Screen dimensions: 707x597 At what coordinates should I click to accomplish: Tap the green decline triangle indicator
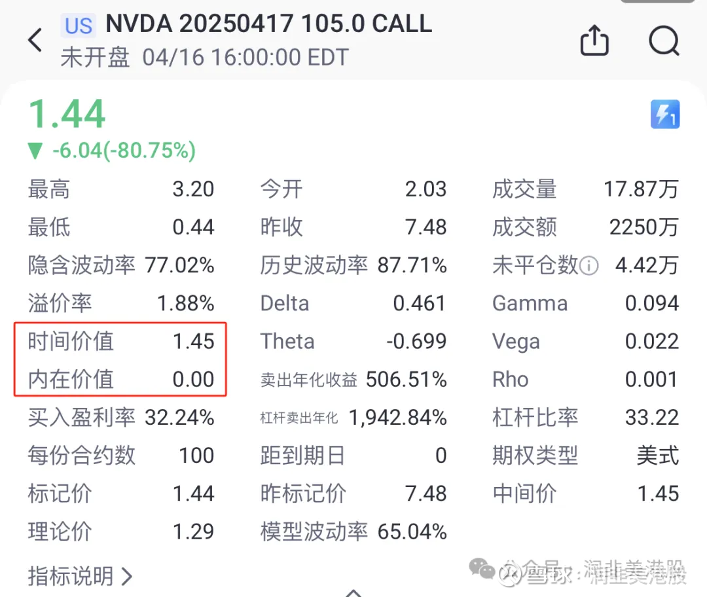point(35,151)
